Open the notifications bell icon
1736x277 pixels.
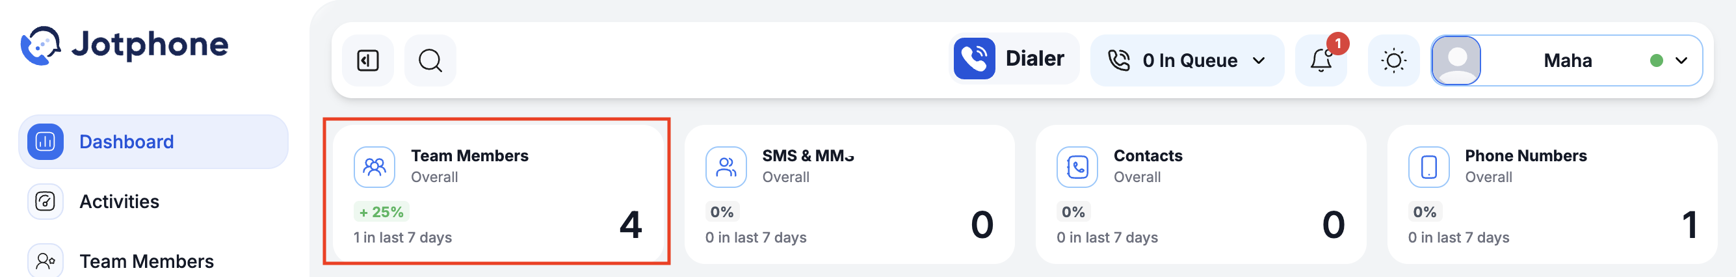[1321, 60]
